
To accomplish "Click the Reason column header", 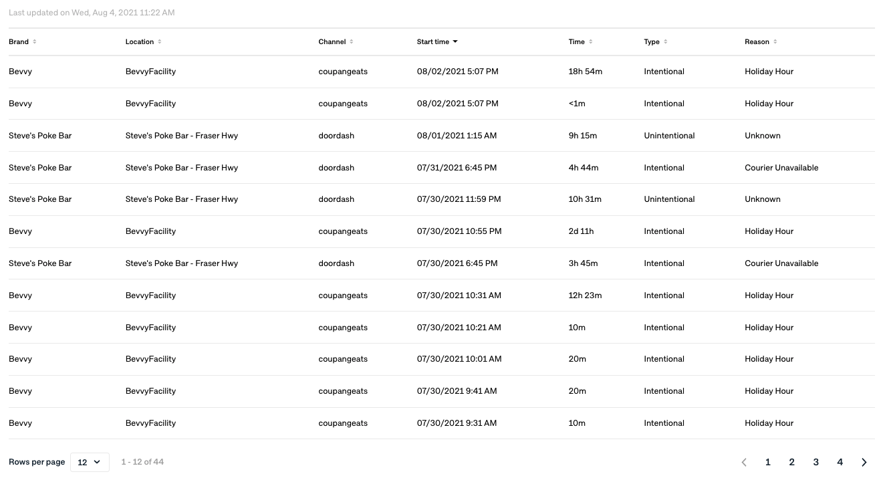I will coord(757,41).
